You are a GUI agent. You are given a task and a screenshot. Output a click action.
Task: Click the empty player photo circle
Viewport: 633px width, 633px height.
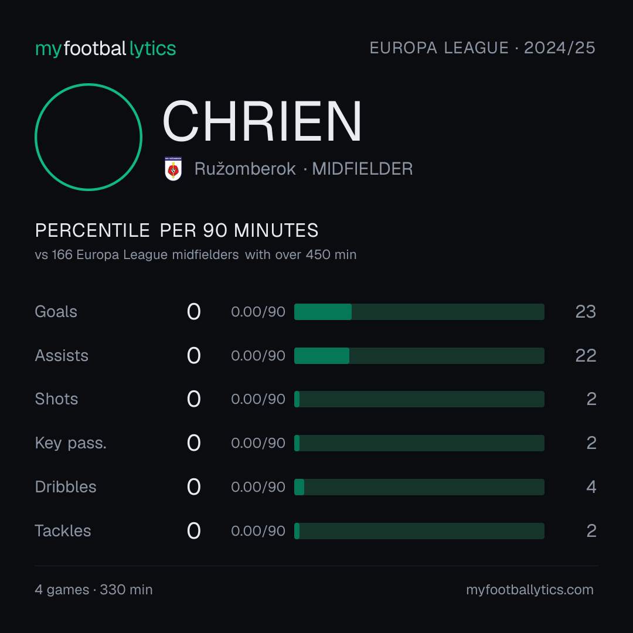[89, 137]
